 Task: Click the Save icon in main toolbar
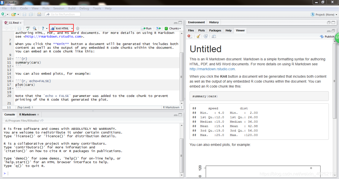click(25, 14)
